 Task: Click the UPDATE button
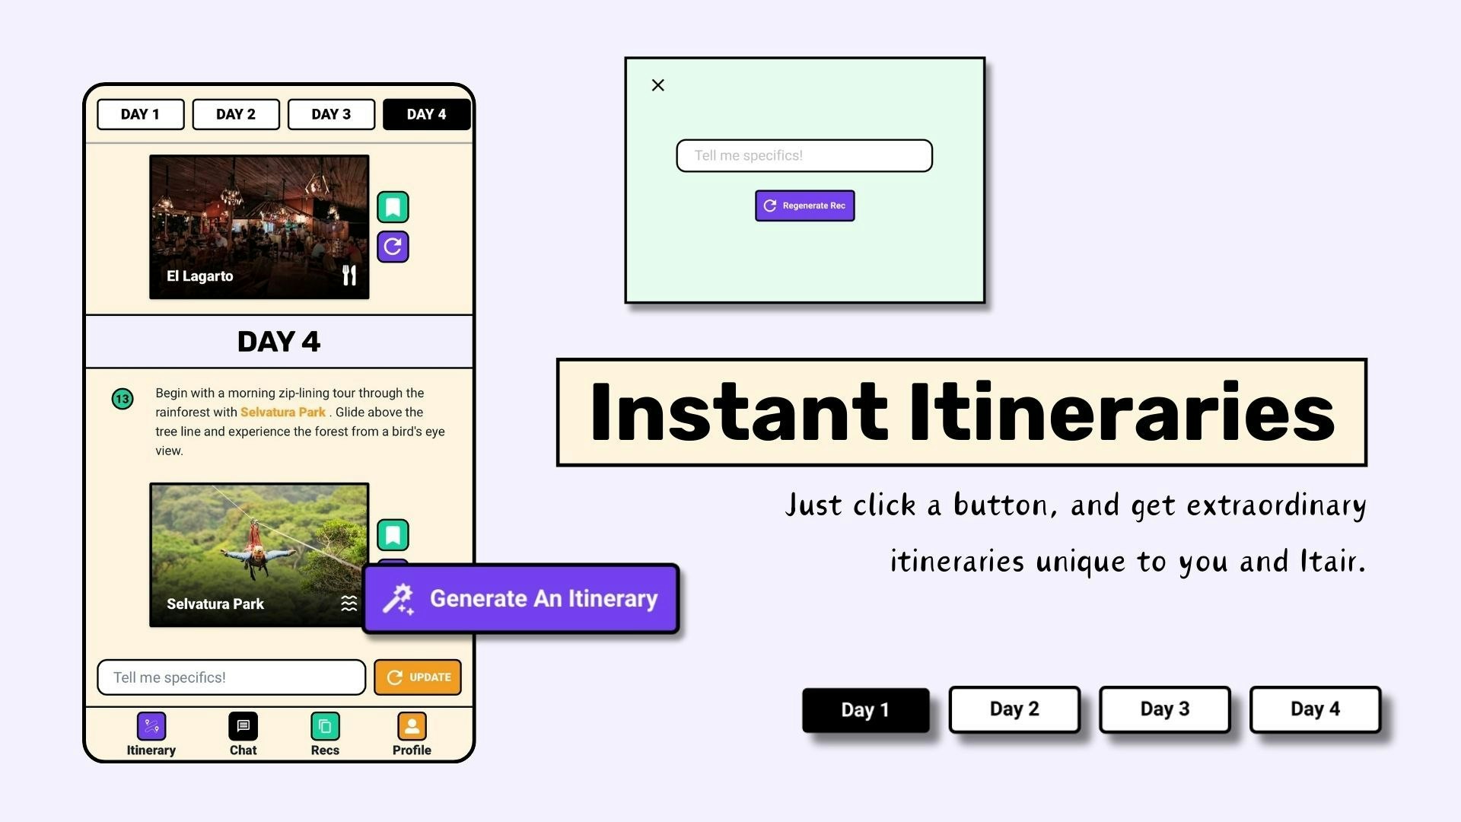tap(418, 677)
